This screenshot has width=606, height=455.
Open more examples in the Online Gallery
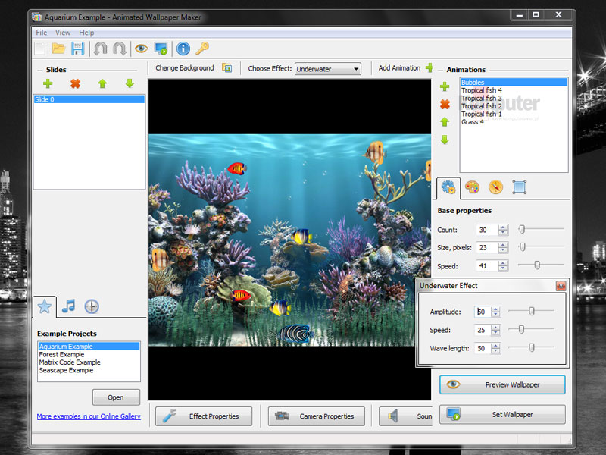(88, 417)
